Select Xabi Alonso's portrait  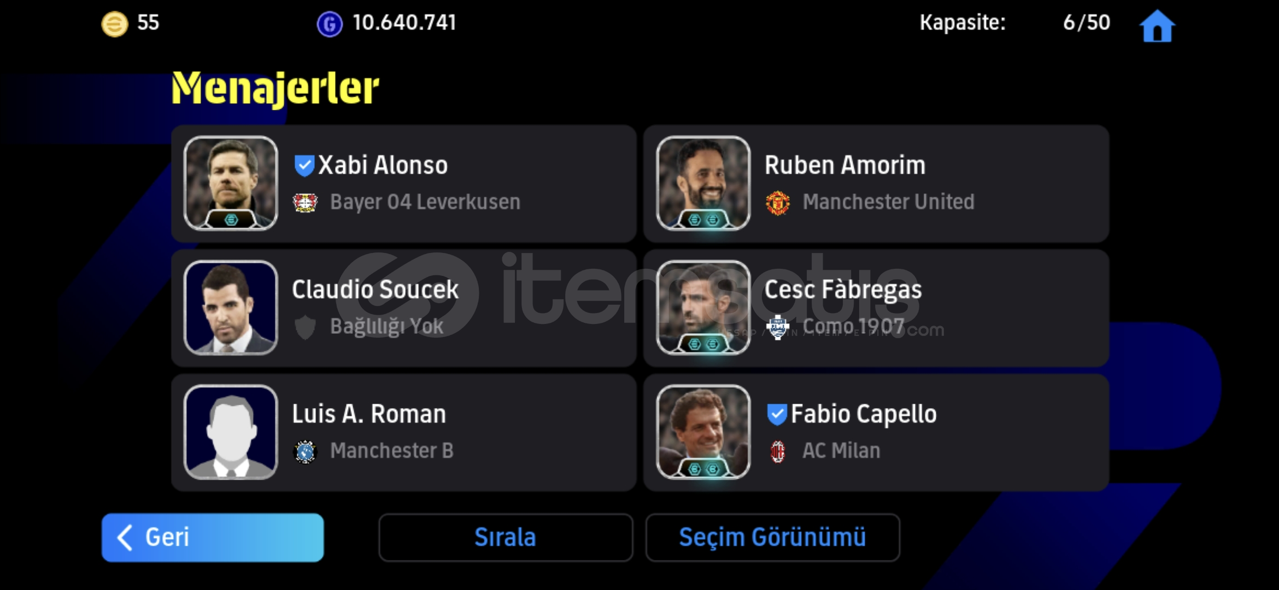(x=231, y=183)
